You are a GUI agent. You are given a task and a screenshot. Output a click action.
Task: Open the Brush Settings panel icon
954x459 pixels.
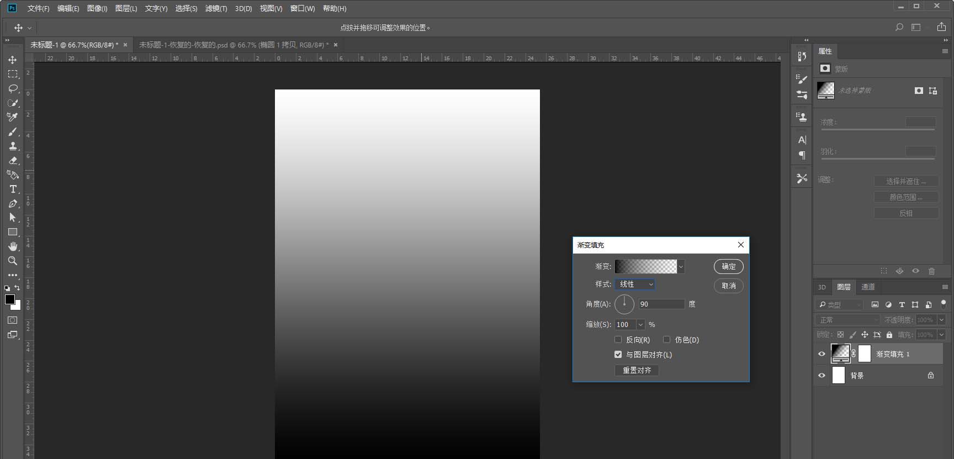pos(802,79)
